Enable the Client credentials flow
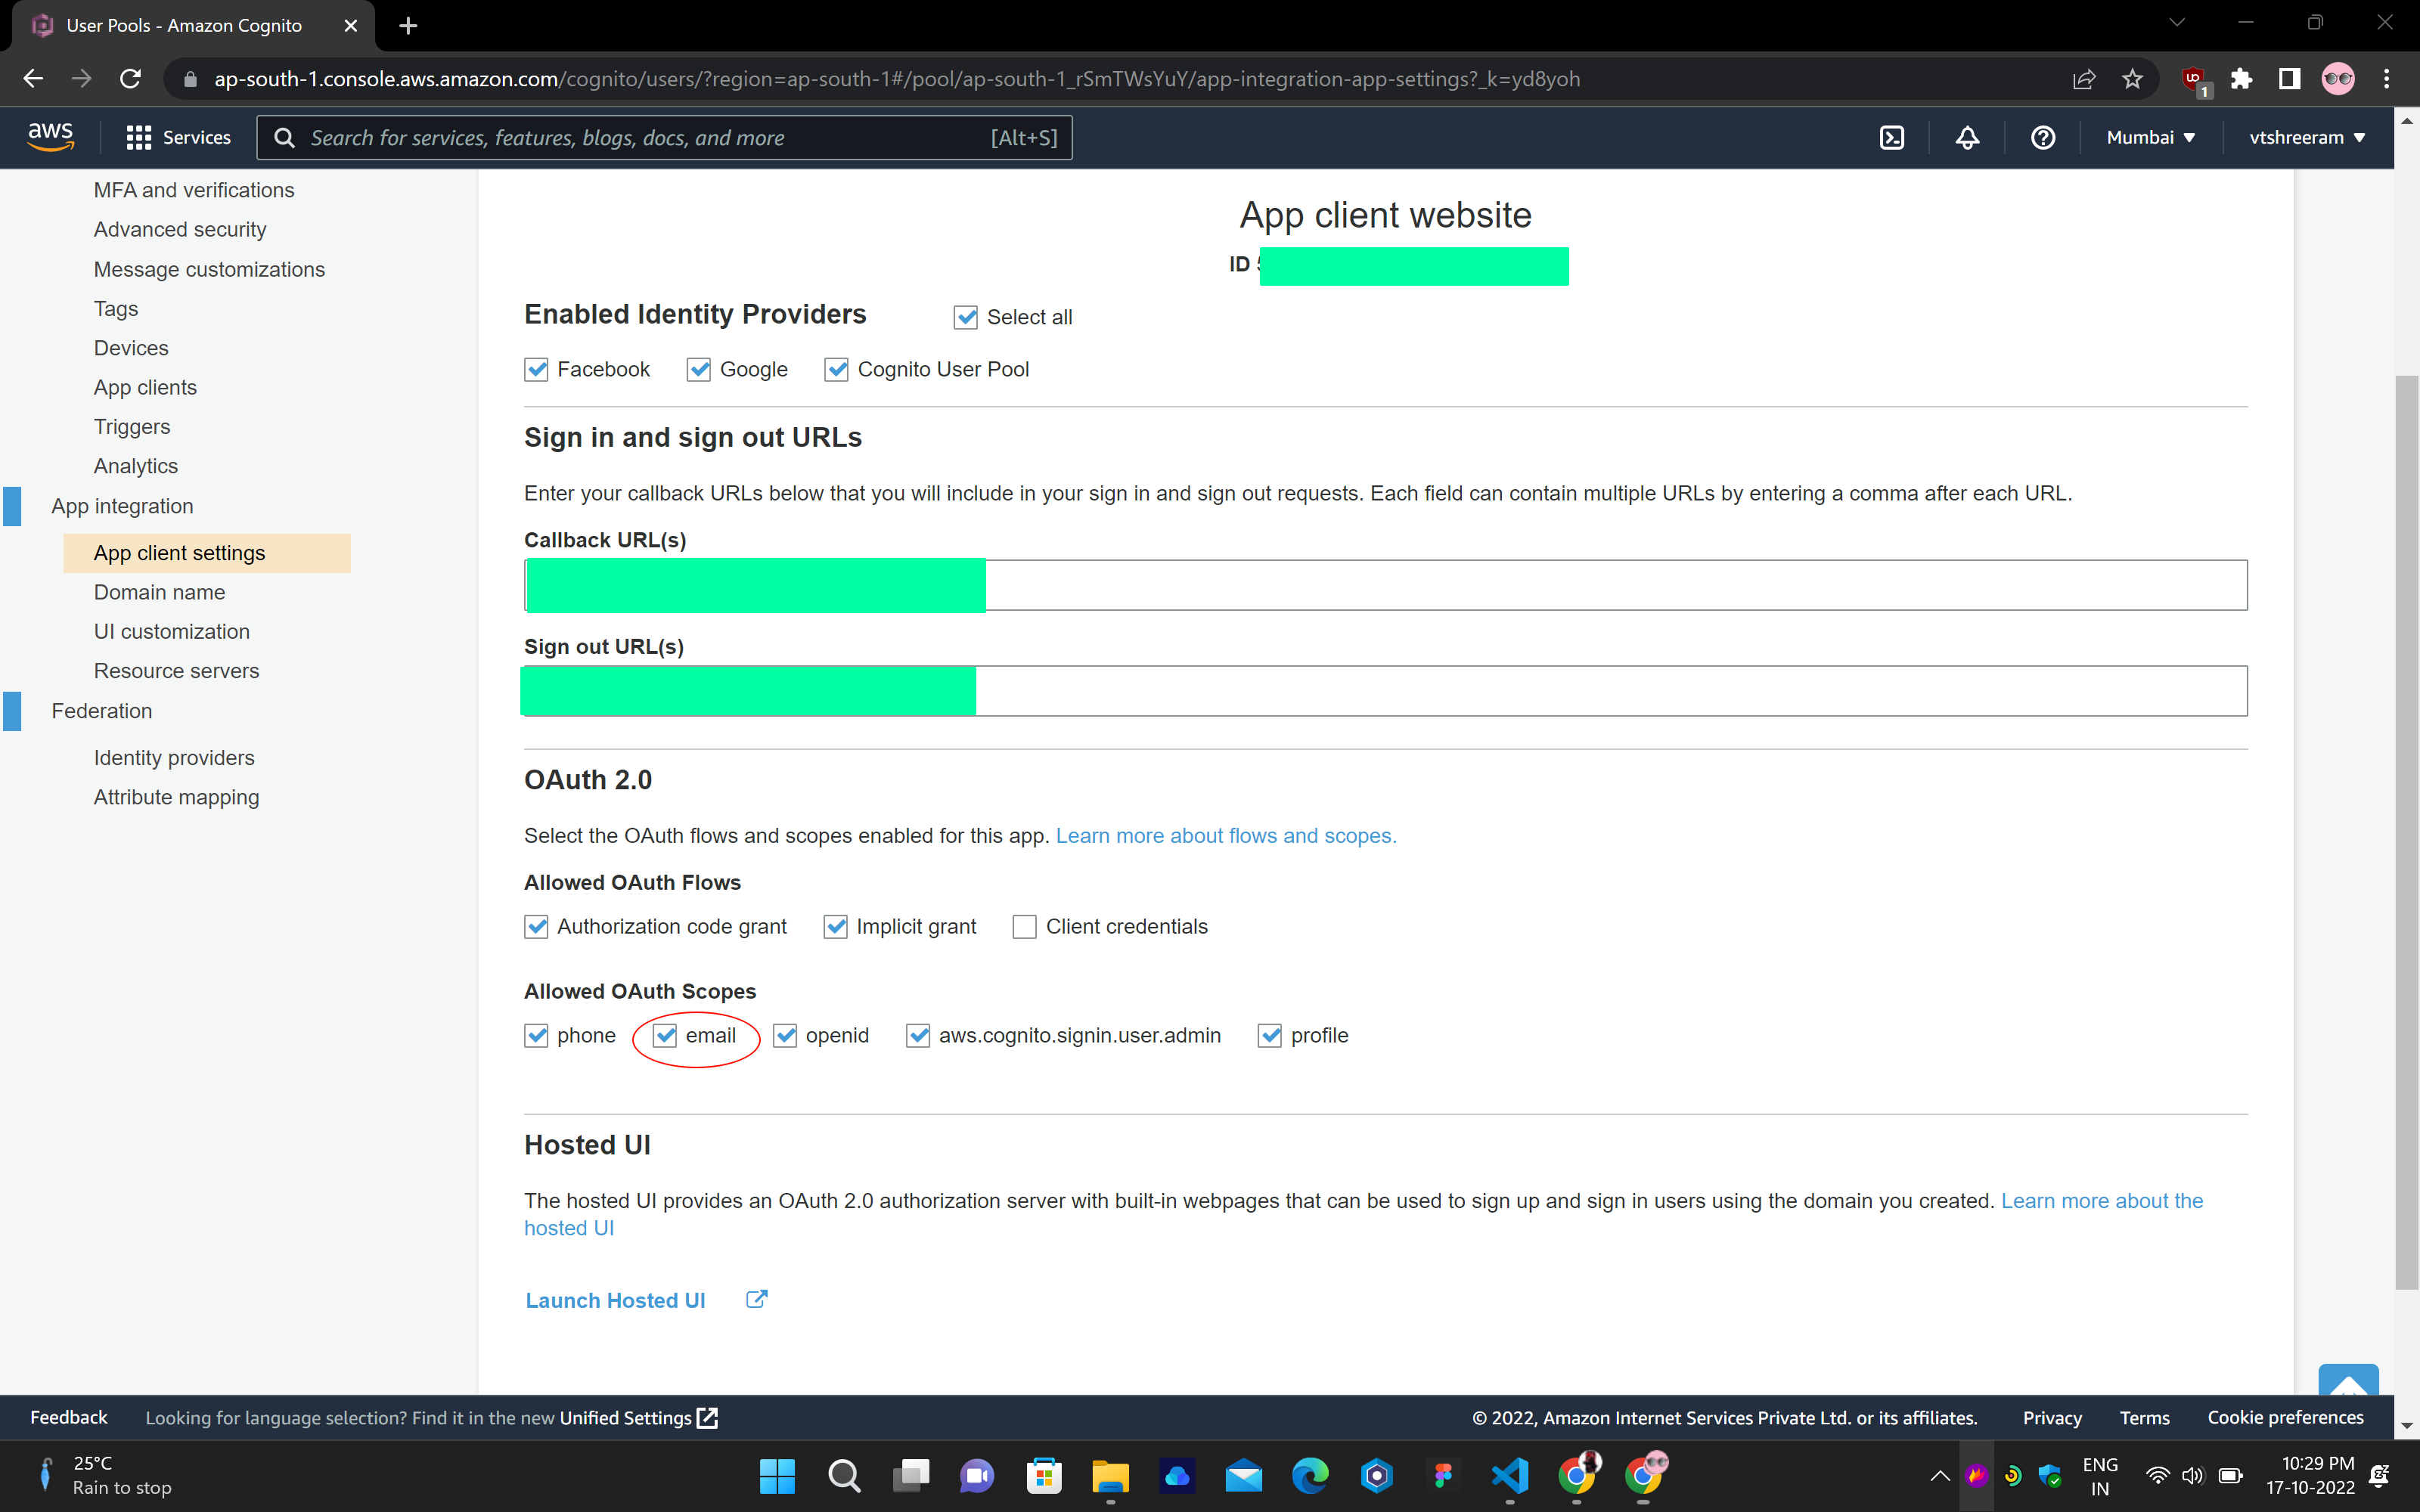The height and width of the screenshot is (1512, 2420). [x=1024, y=927]
